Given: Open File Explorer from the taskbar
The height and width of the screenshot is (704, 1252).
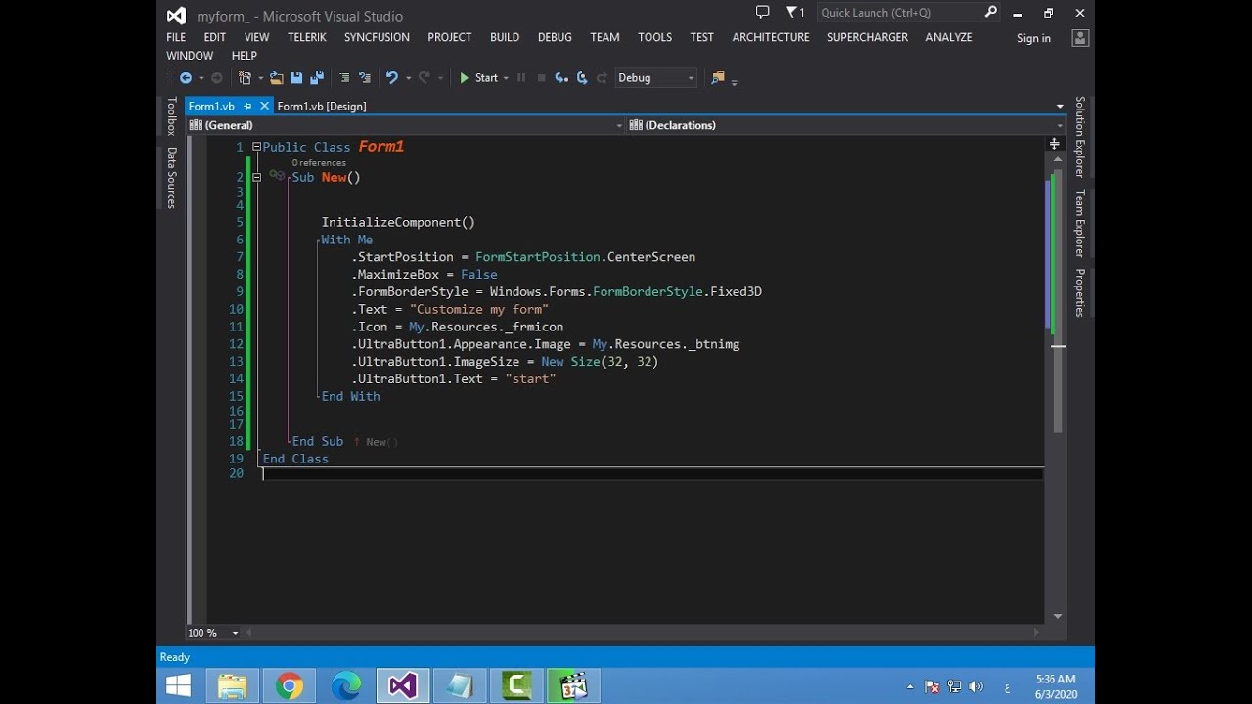Looking at the screenshot, I should click(x=233, y=686).
